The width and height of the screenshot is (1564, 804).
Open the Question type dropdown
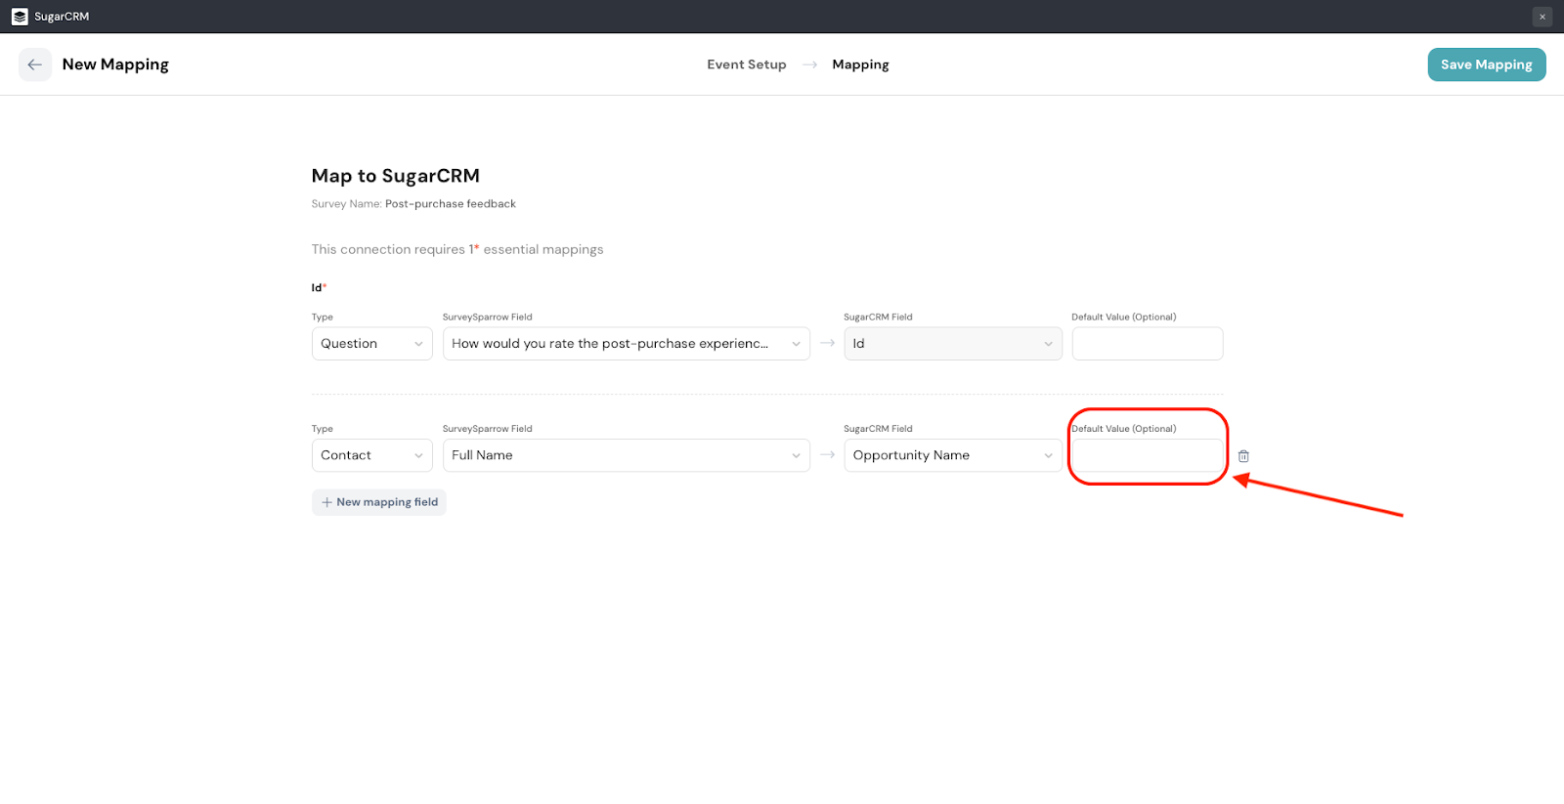click(371, 344)
